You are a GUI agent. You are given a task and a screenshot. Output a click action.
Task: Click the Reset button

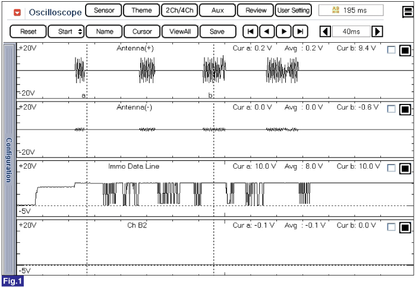click(28, 31)
